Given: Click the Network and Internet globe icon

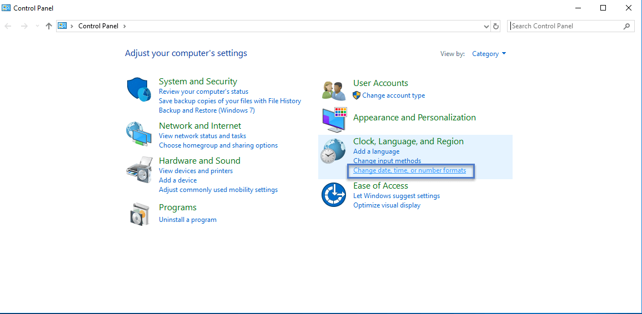Looking at the screenshot, I should (x=139, y=133).
